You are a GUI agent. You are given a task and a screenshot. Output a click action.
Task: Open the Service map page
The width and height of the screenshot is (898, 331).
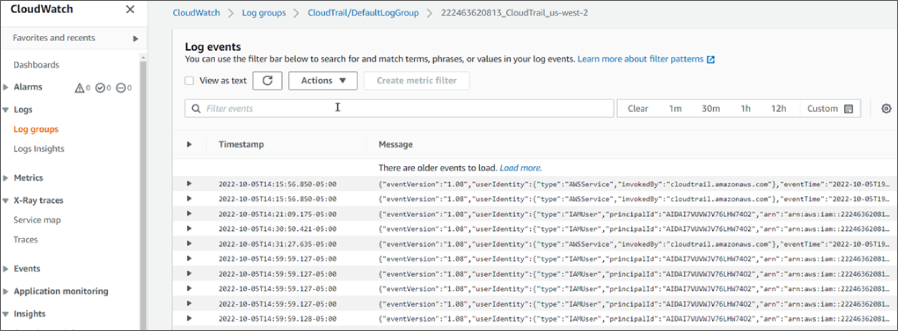pos(37,220)
